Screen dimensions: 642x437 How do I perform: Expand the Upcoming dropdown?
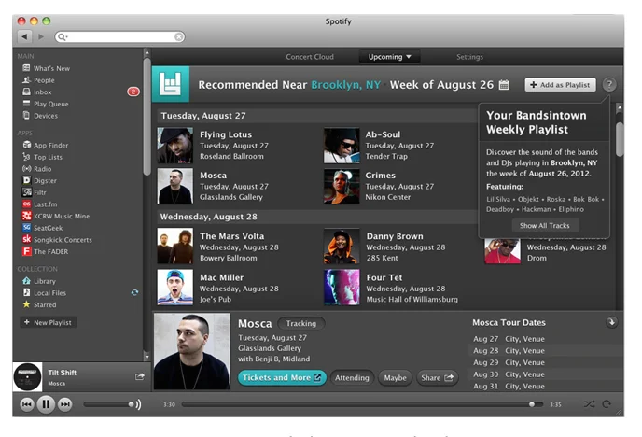tap(389, 57)
